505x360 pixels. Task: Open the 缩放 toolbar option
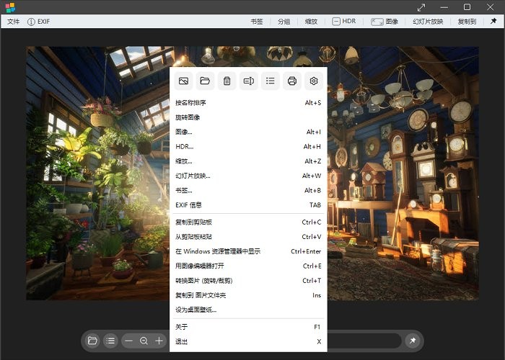point(311,22)
